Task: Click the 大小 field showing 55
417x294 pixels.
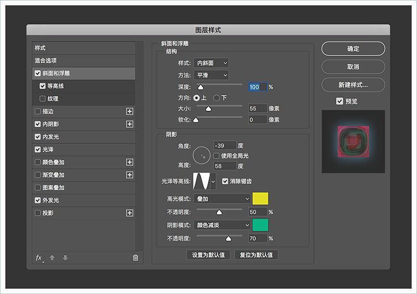Action: pos(257,108)
